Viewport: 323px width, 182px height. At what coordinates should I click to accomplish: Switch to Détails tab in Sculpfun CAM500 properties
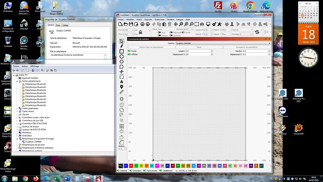[x=66, y=25]
